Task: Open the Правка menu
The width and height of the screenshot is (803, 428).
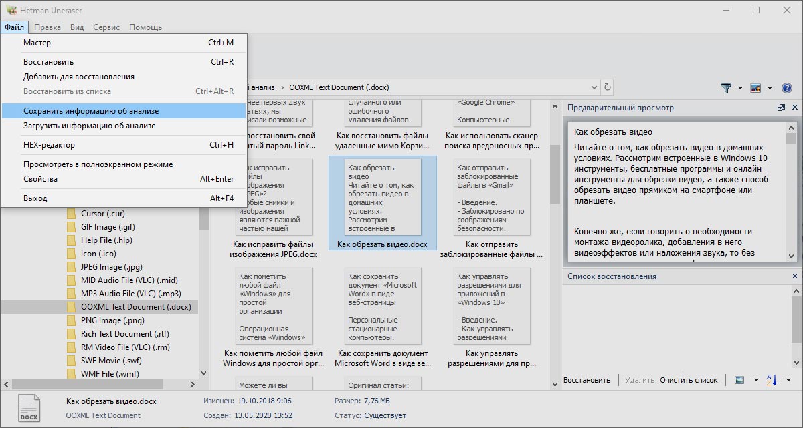Action: tap(48, 27)
